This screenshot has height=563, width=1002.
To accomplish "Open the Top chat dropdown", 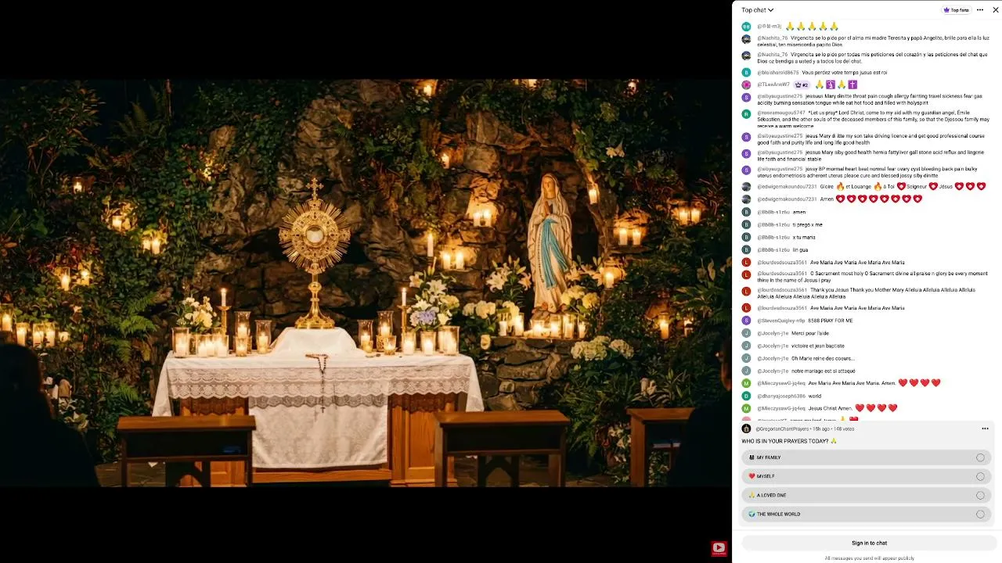I will pos(757,10).
